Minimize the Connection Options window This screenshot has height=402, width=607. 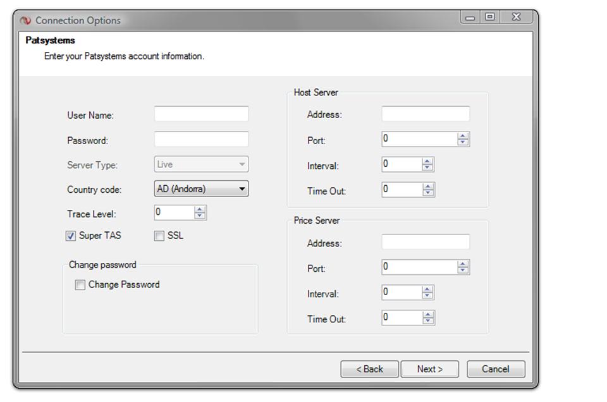pyautogui.click(x=470, y=17)
